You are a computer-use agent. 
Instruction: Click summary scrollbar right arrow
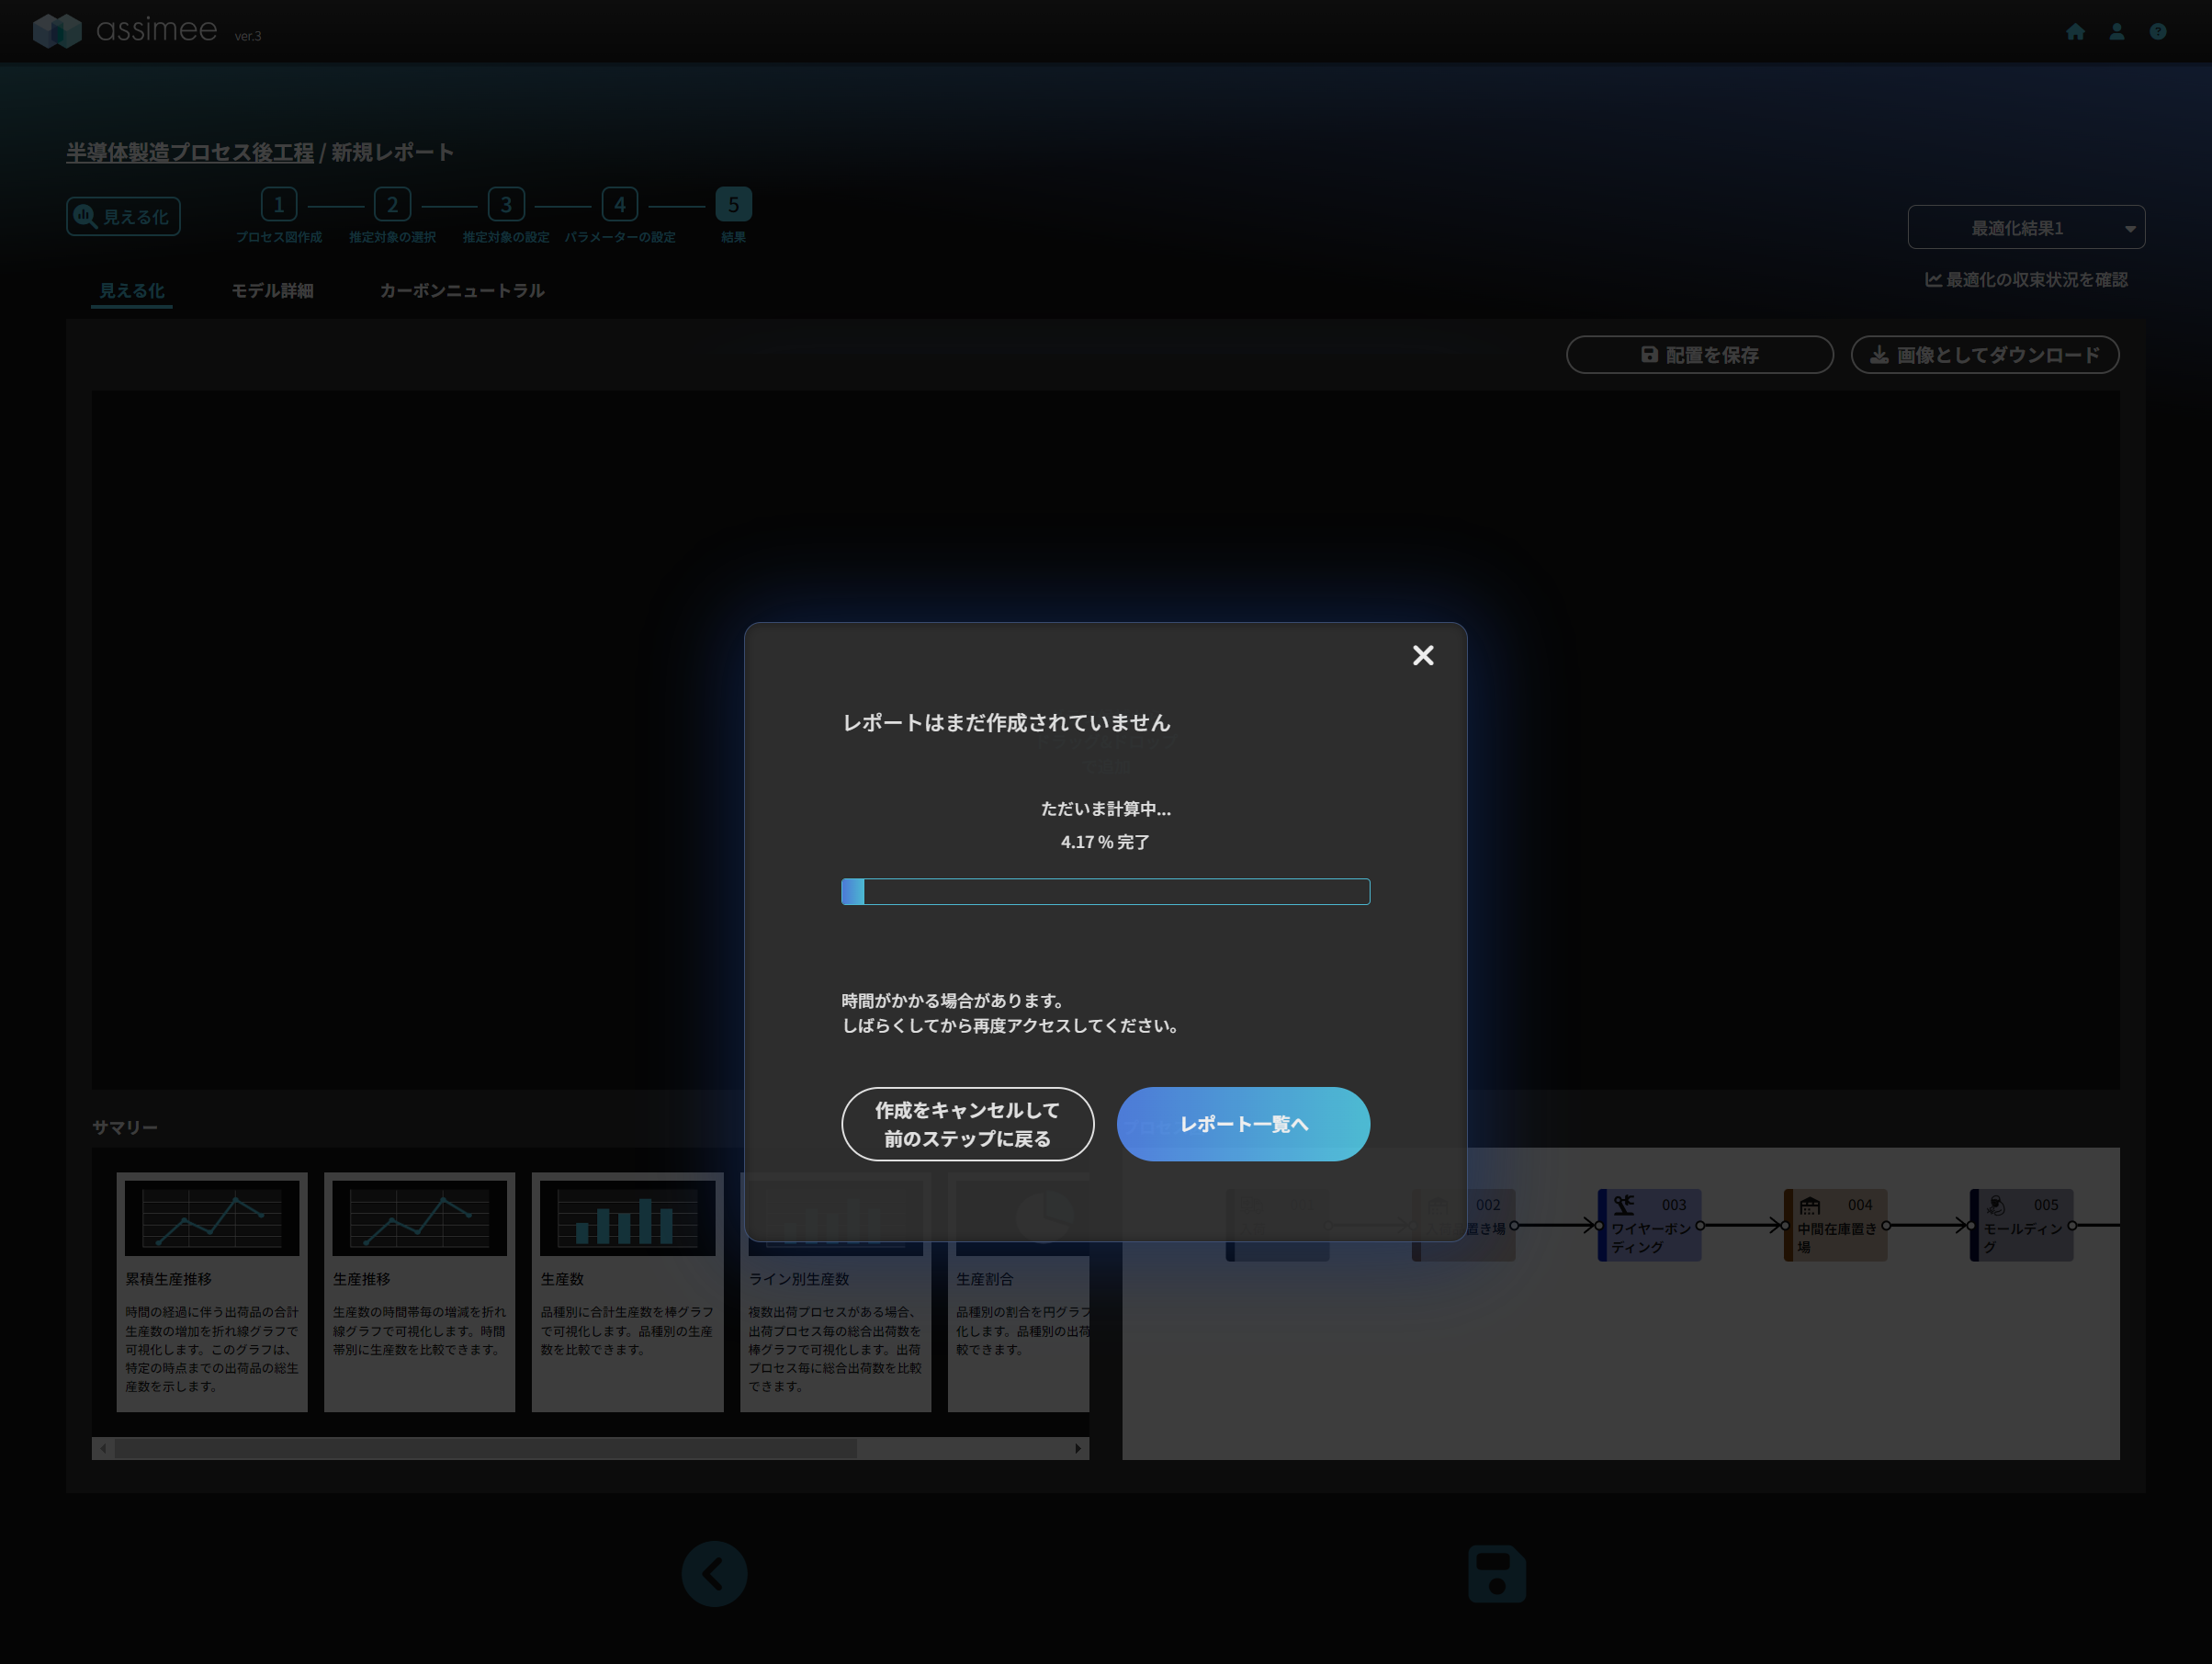point(1078,1448)
